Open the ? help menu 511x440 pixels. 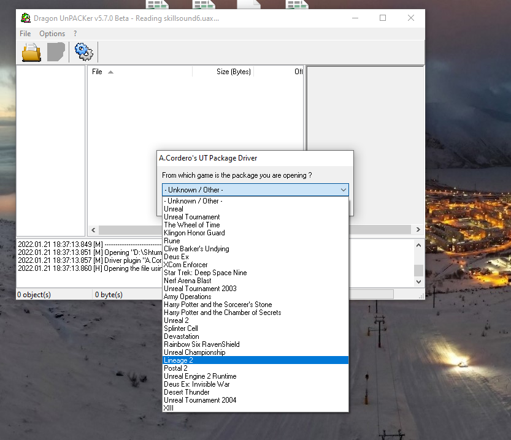[75, 34]
